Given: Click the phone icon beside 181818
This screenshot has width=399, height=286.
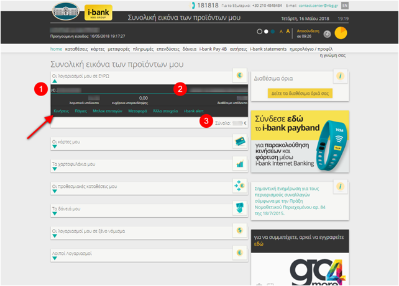Looking at the screenshot, I should 193,6.
